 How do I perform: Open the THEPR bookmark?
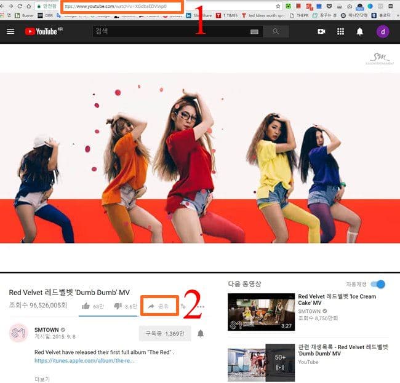point(299,15)
